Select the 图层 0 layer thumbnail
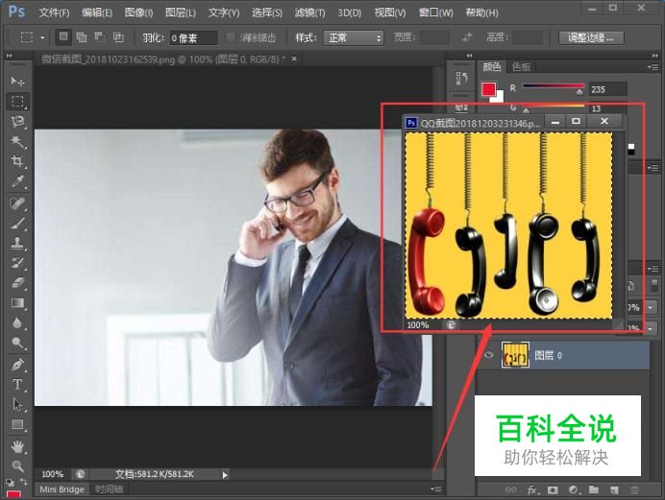The width and height of the screenshot is (665, 500). tap(515, 355)
